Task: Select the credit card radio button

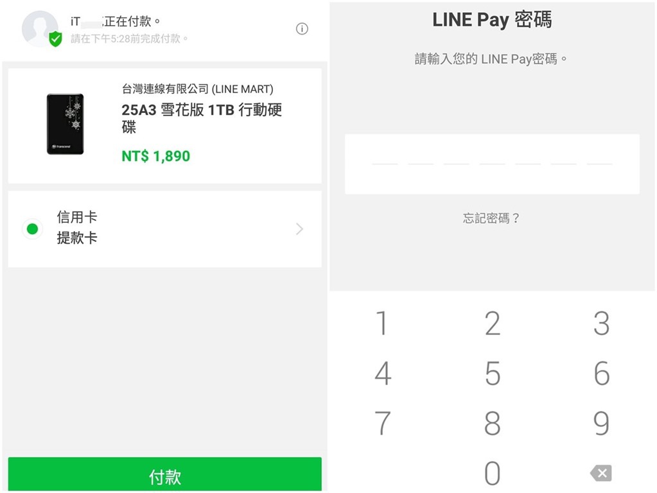Action: (32, 229)
